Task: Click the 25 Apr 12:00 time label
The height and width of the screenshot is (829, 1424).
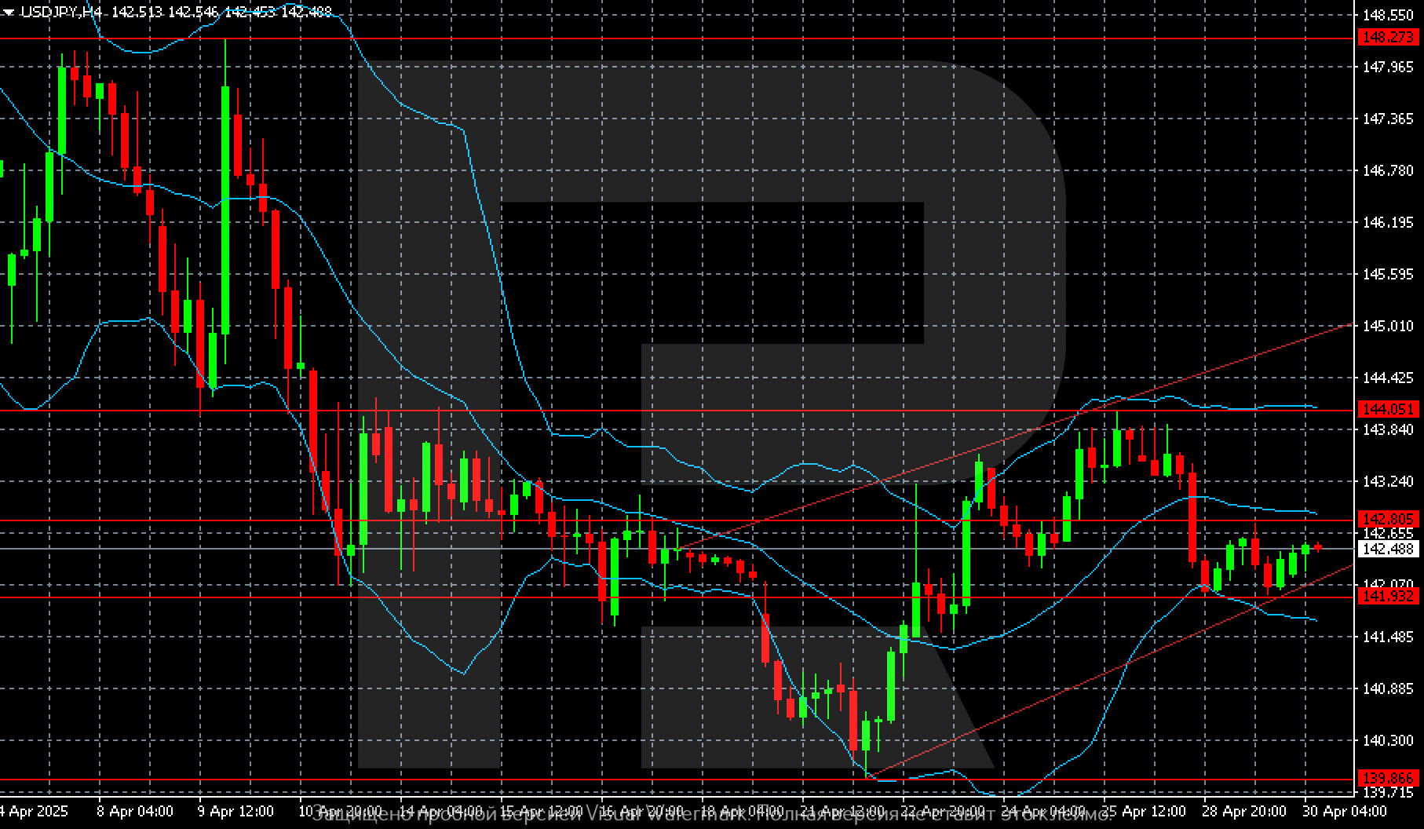Action: click(1145, 811)
